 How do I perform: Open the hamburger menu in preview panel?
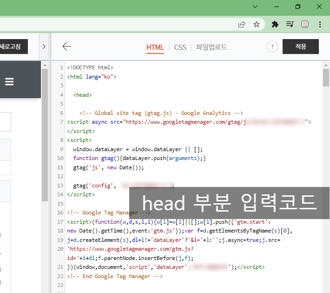(9, 81)
